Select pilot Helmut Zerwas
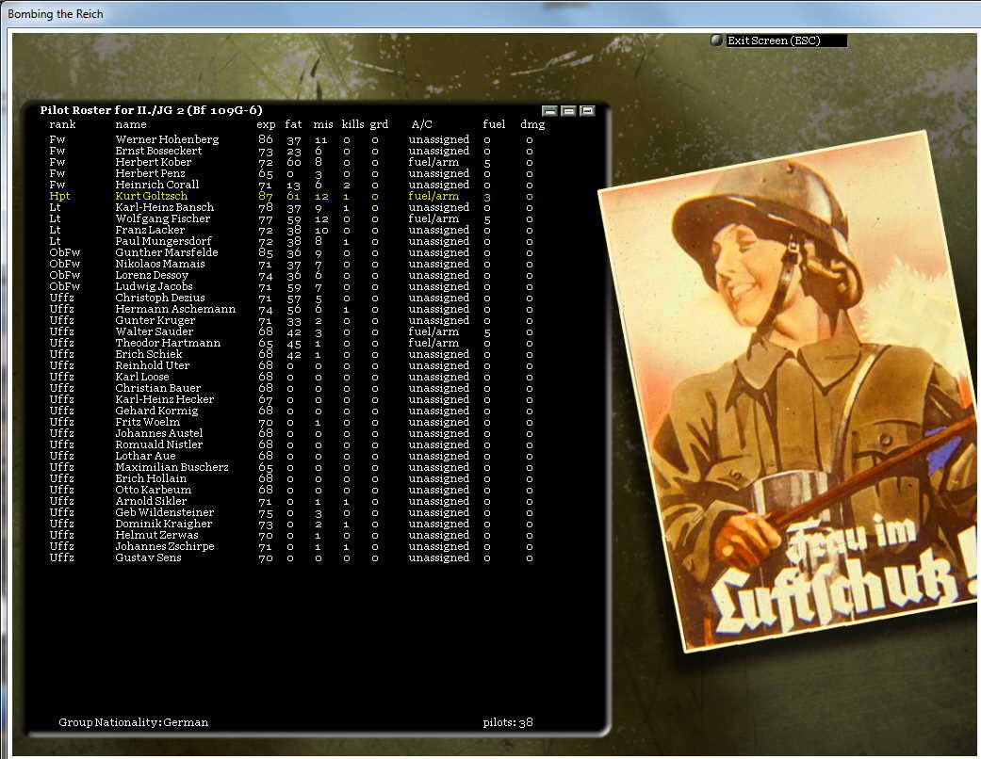 coord(156,534)
